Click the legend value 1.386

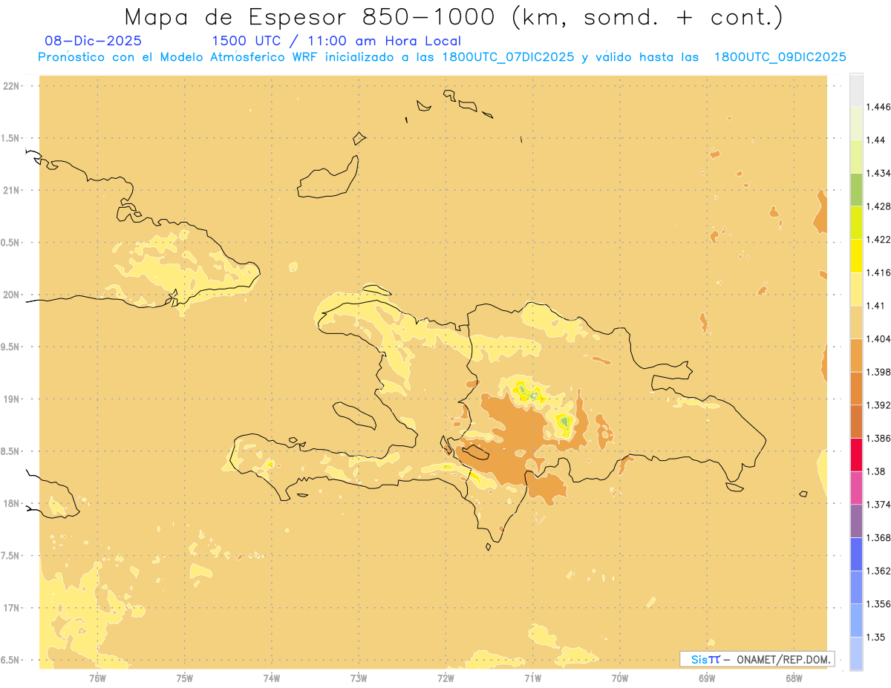880,438
